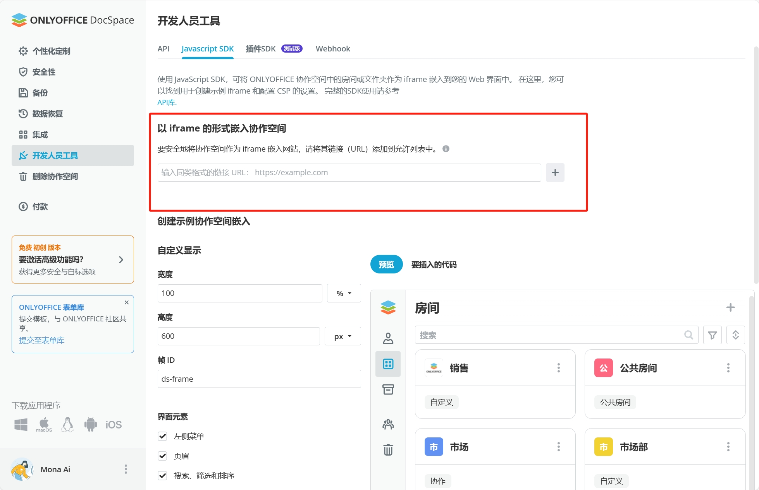
Task: Open the trash icon in the preview sidebar
Action: (x=388, y=450)
